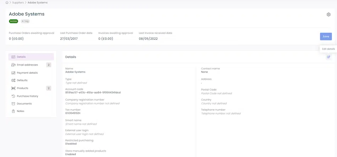Image resolution: width=337 pixels, height=157 pixels.
Task: Click the edit details pencil icon
Action: tap(328, 57)
